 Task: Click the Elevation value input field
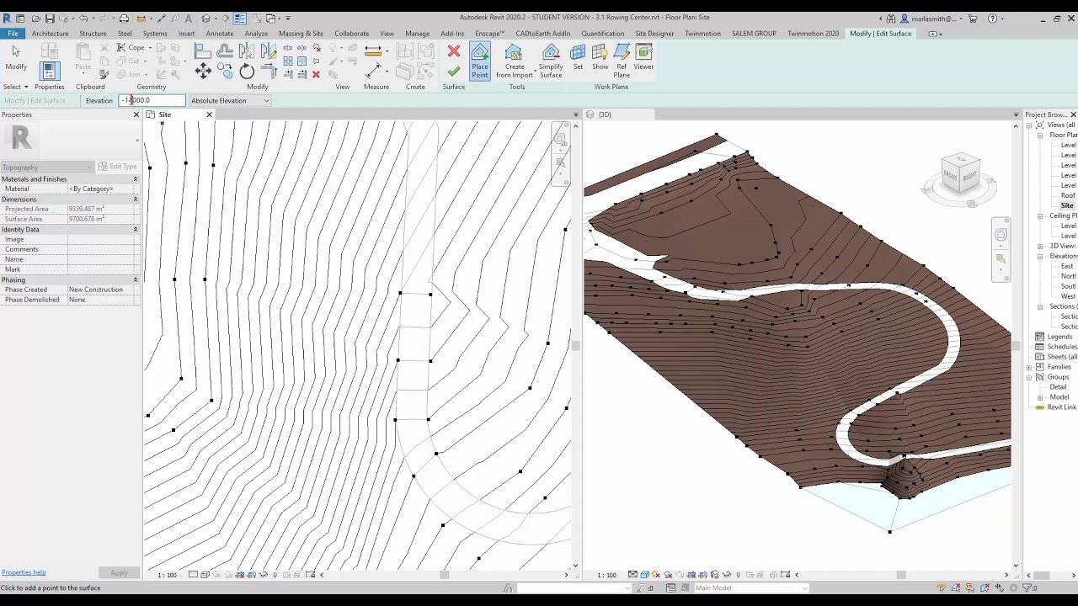click(x=151, y=101)
